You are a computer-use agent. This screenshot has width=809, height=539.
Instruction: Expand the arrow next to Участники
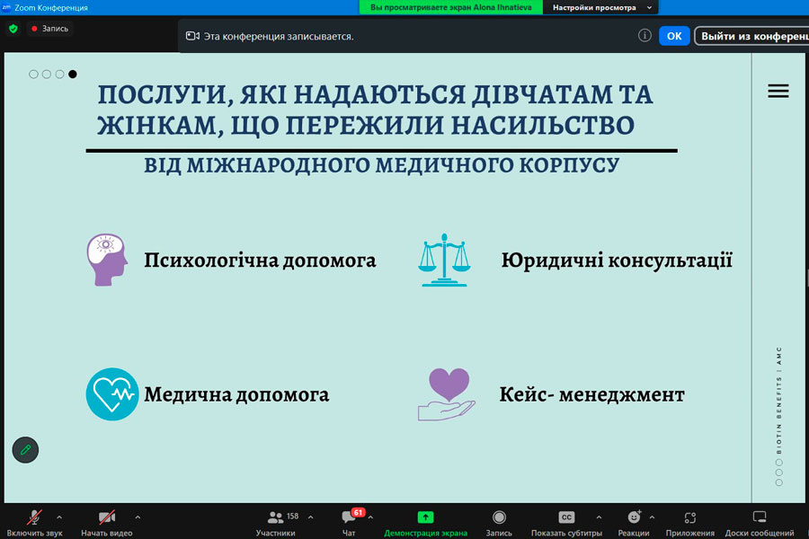311,517
